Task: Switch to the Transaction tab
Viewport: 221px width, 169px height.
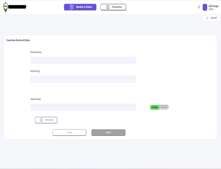Action: tap(113, 7)
